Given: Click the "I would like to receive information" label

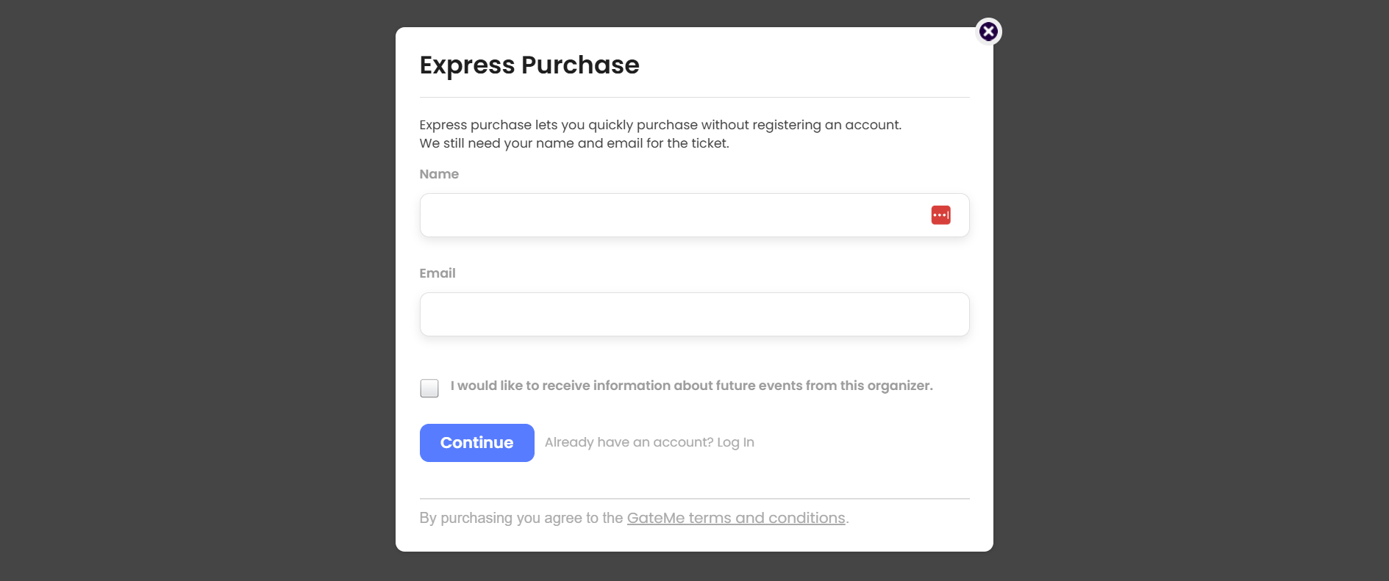Looking at the screenshot, I should (x=691, y=386).
